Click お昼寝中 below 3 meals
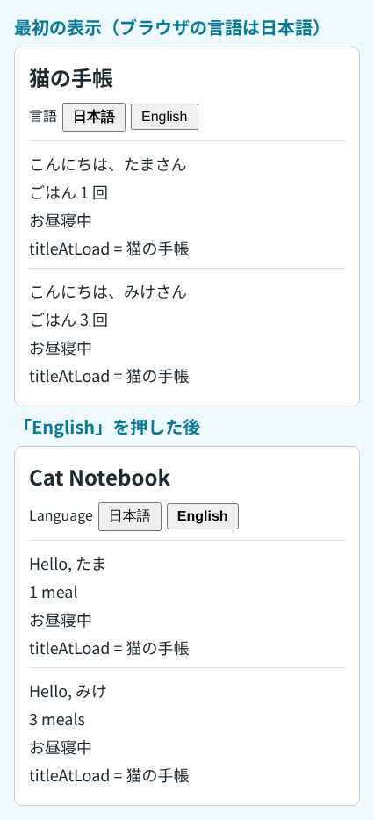Image resolution: width=374 pixels, height=820 pixels. [61, 747]
